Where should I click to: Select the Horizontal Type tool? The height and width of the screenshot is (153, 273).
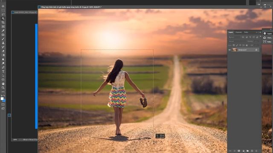tap(3, 71)
